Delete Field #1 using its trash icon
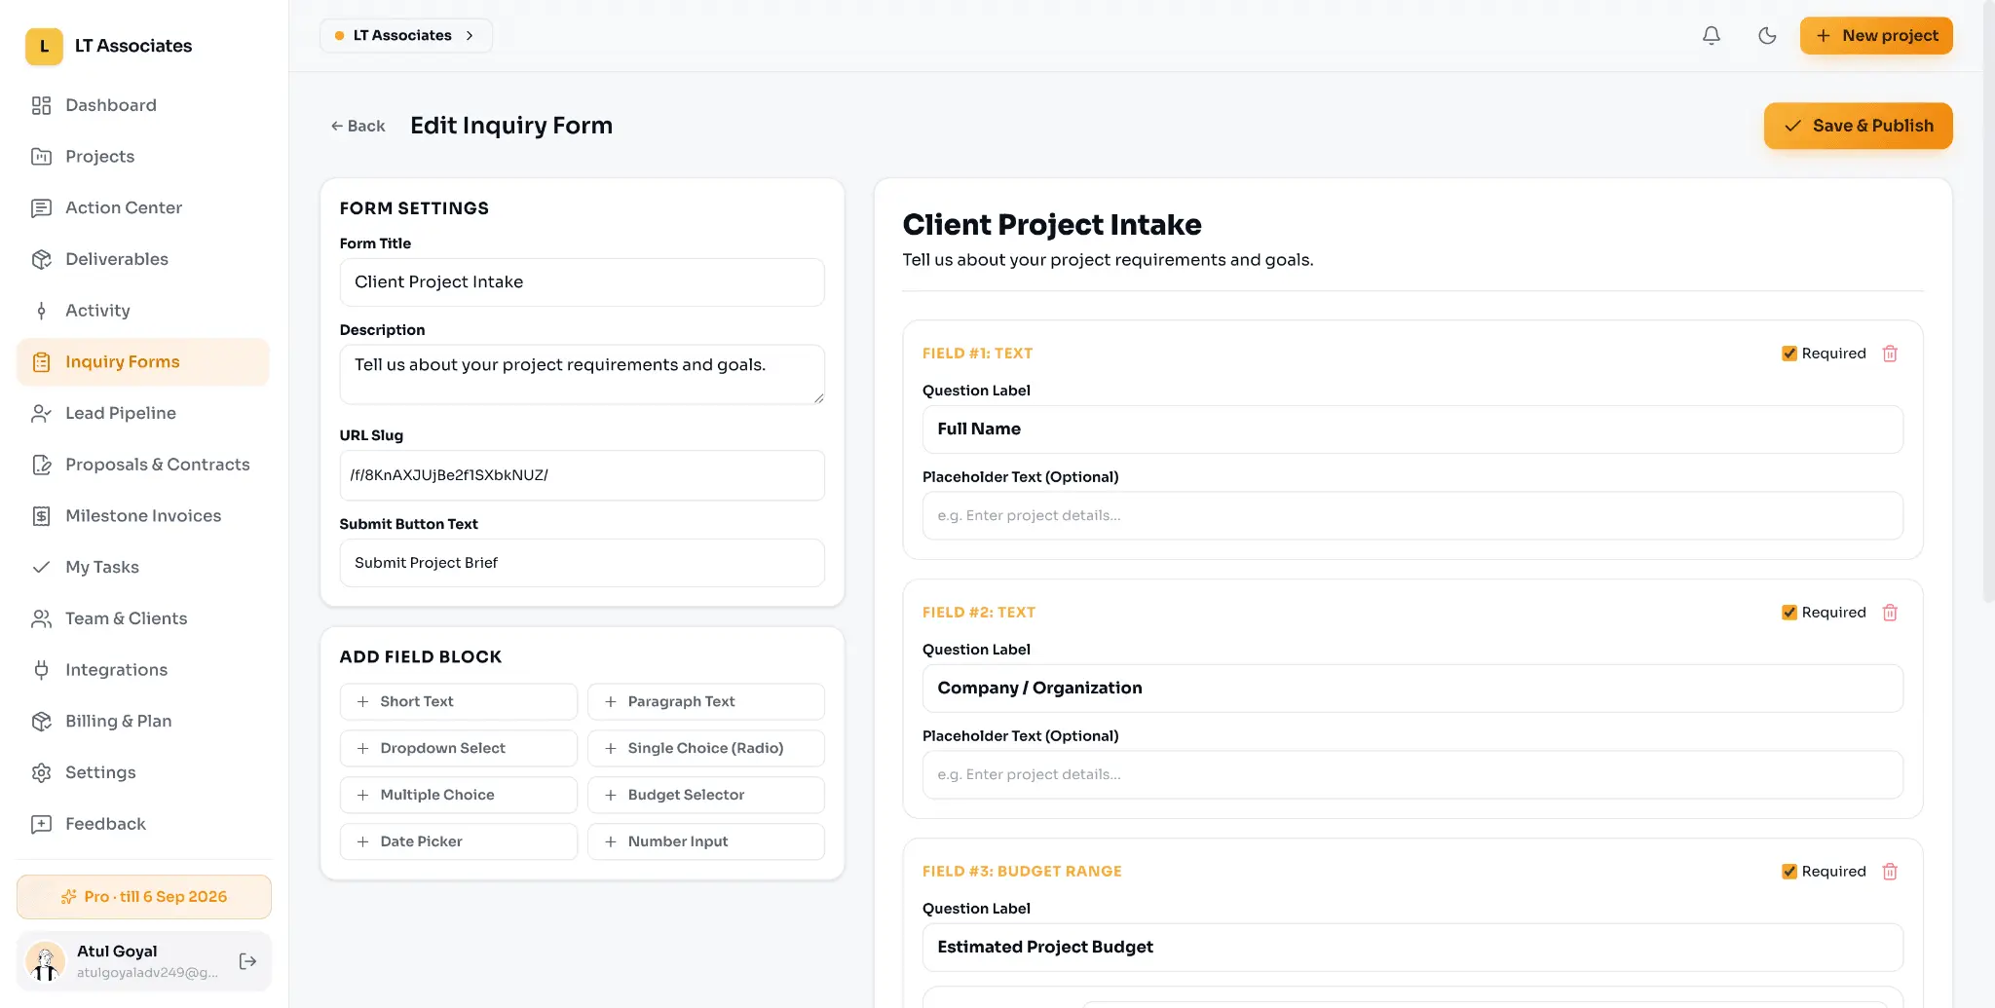 (1890, 354)
